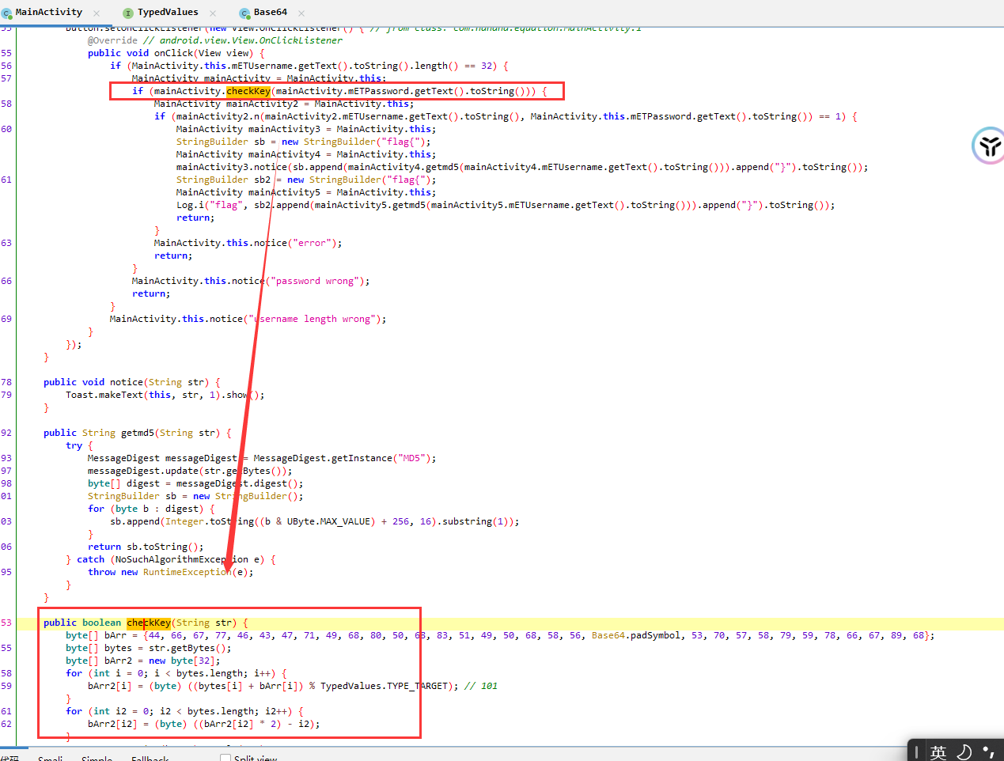This screenshot has height=761, width=1004.
Task: Close the MainActivity tab
Action: (97, 13)
